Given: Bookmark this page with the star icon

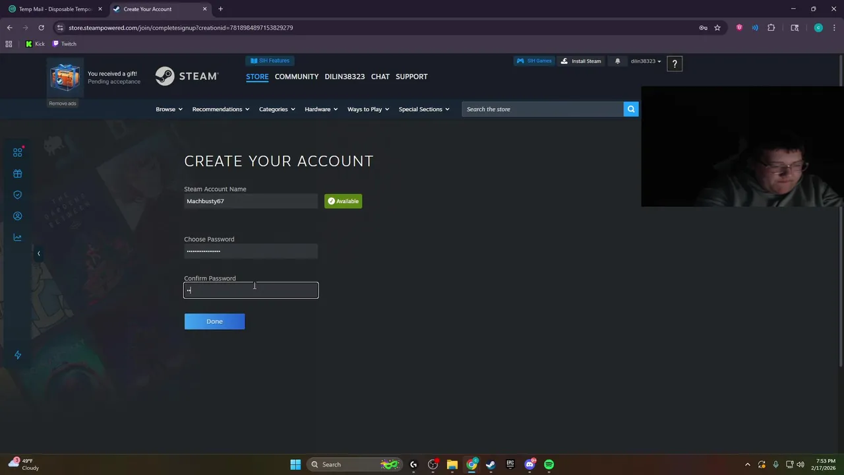Looking at the screenshot, I should click(717, 28).
